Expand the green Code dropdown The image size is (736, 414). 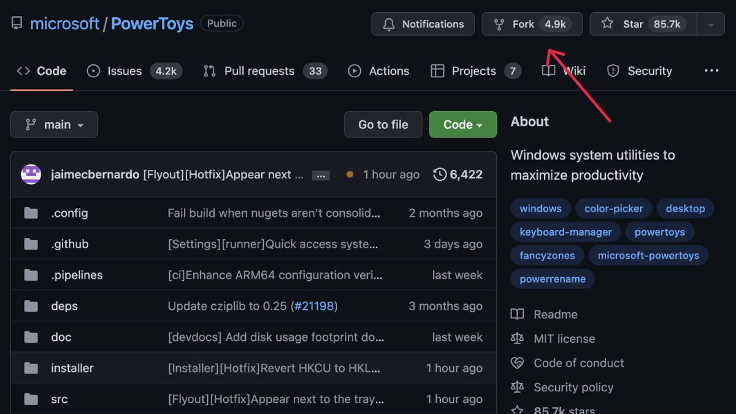[x=462, y=124]
